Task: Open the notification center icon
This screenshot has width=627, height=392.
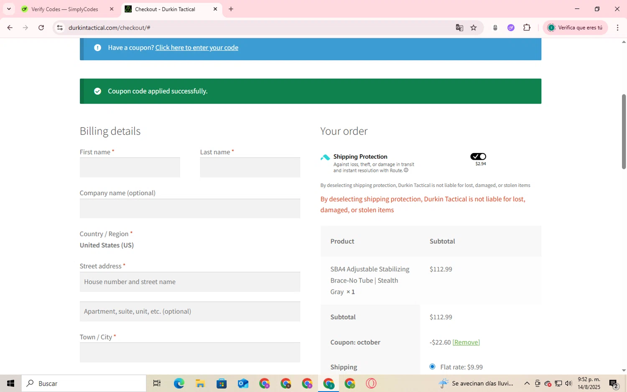Action: (x=614, y=383)
